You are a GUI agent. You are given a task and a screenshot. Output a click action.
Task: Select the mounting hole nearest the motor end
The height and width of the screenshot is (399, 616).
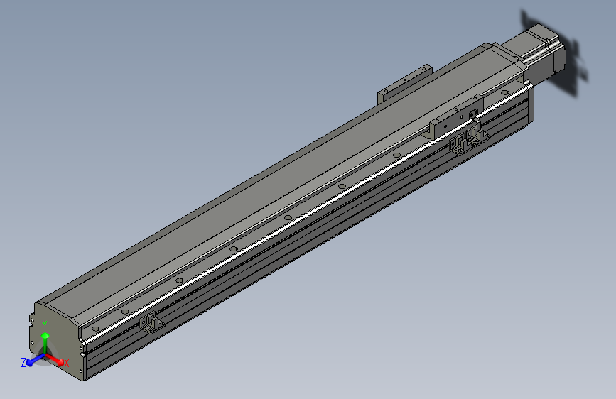[505, 93]
